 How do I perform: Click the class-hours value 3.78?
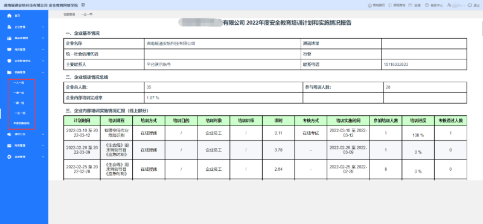(278, 150)
